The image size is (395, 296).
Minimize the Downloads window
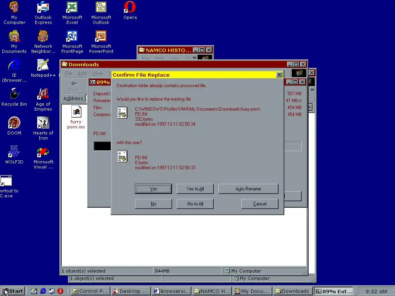pyautogui.click(x=290, y=64)
